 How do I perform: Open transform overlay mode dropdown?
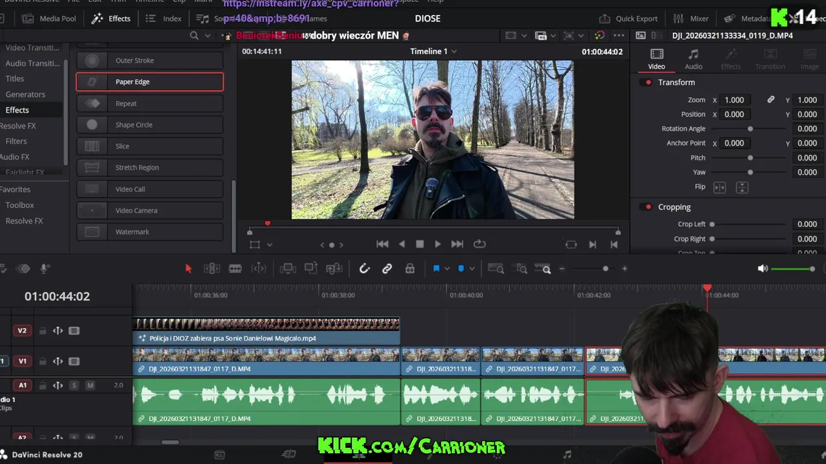(270, 245)
